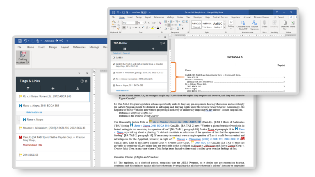Click the paragraph shading bucket icon
This screenshot has height=177, width=315.
pos(166,29)
